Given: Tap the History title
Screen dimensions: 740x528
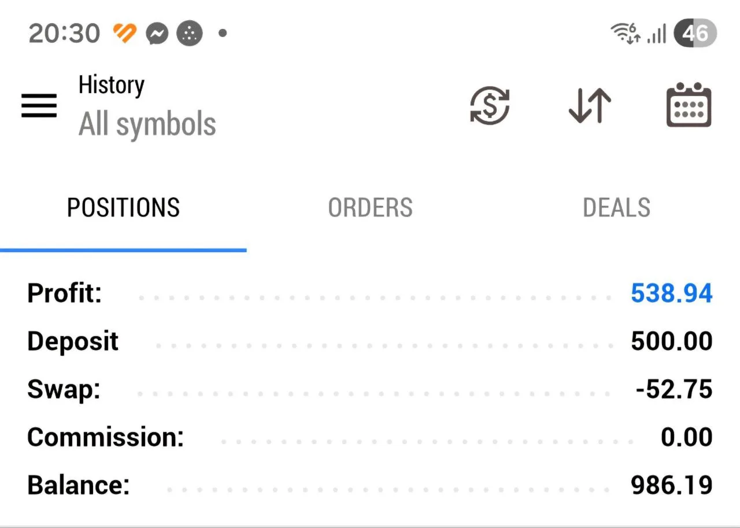Looking at the screenshot, I should click(x=112, y=86).
